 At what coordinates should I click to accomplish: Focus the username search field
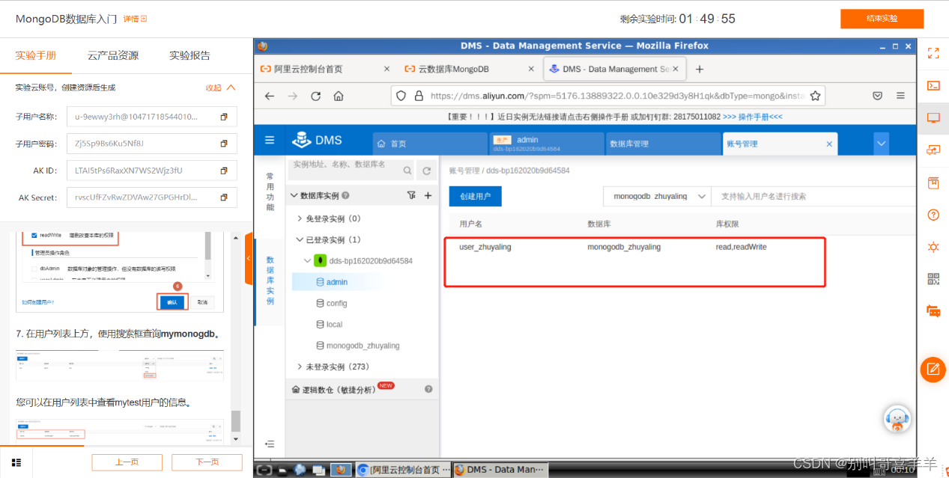[813, 196]
